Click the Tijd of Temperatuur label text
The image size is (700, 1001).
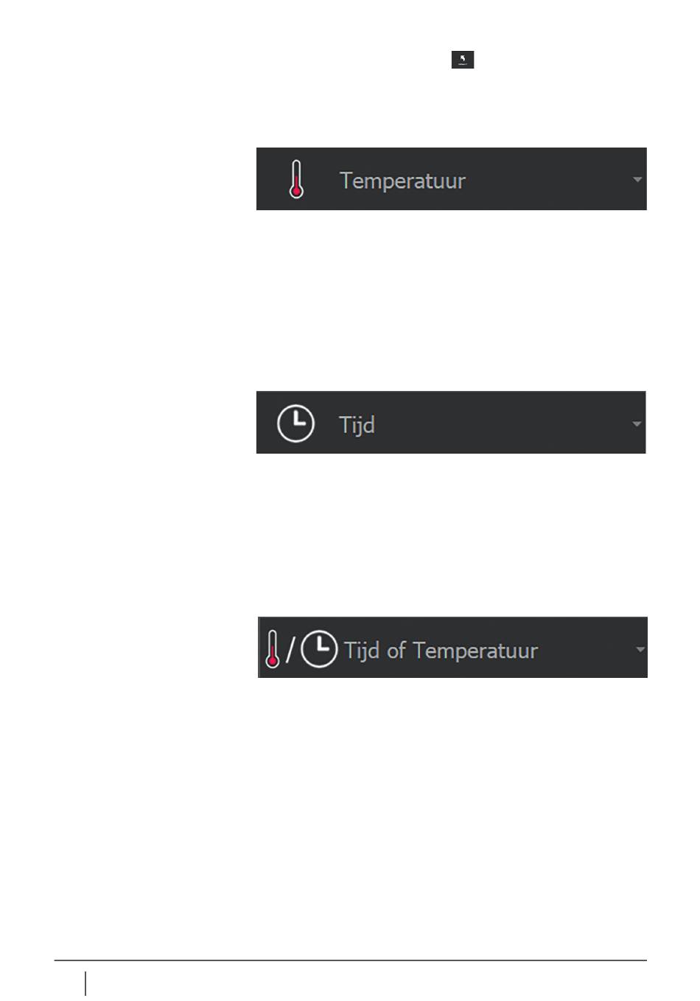[x=441, y=651]
